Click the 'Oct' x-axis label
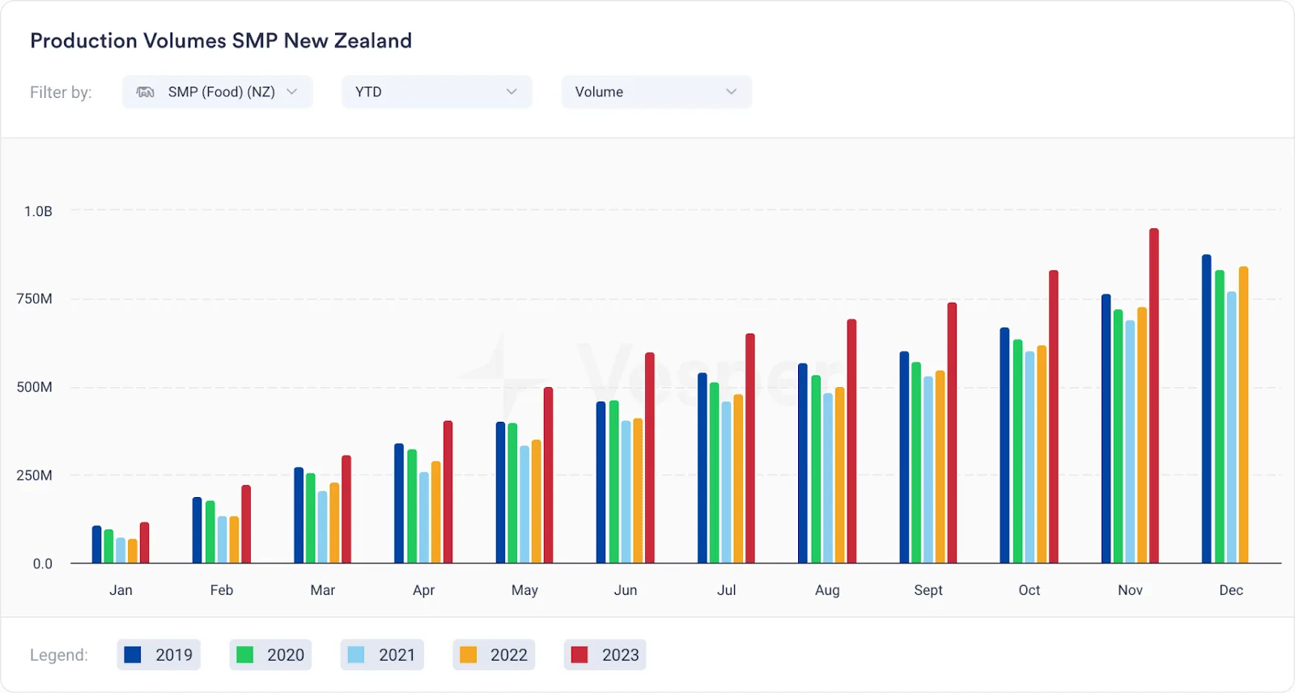Viewport: 1295px width, 693px height. [1030, 590]
